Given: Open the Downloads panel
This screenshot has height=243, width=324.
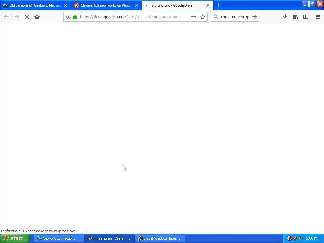Looking at the screenshot, I should point(285,17).
